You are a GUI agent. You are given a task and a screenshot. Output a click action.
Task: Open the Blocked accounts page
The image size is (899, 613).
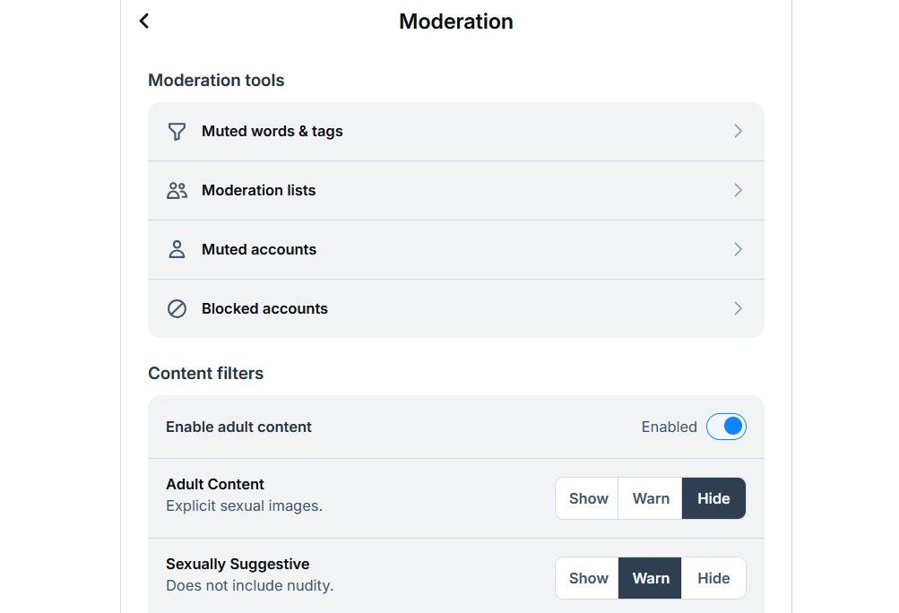(264, 308)
